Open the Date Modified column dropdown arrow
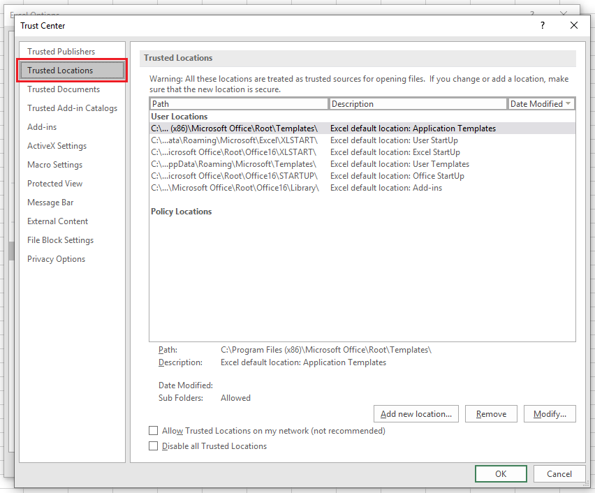Screen dimensions: 595x493 coord(568,103)
